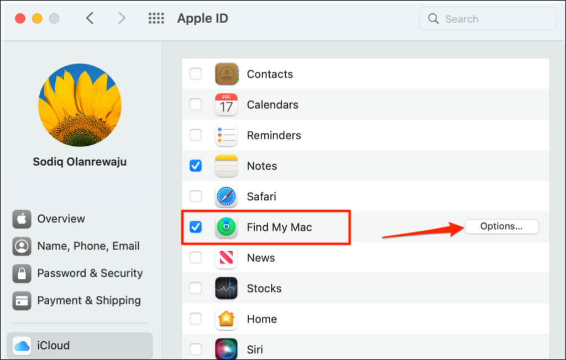The image size is (566, 360).
Task: Click the iCloud cloud icon in sidebar
Action: (22, 346)
